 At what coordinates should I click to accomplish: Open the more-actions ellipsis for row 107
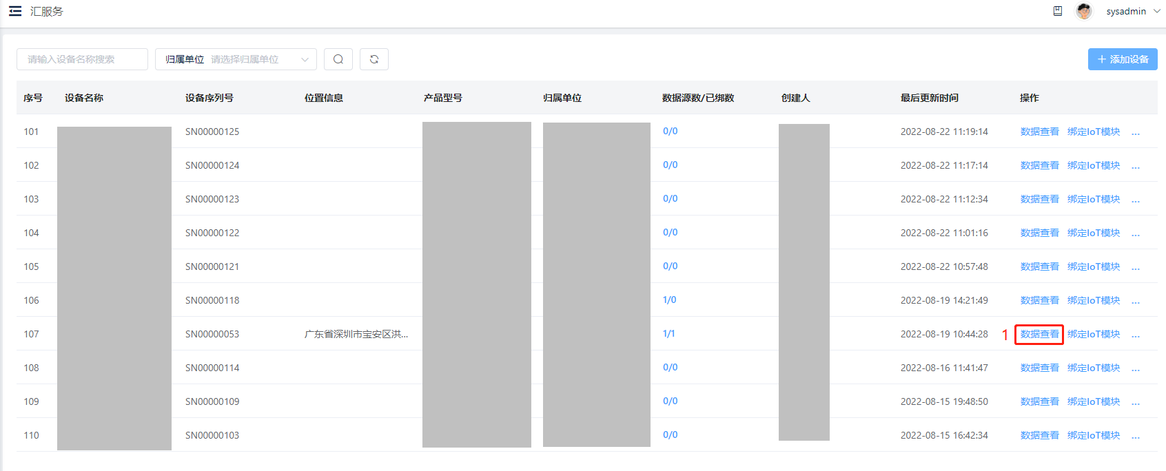[1136, 335]
